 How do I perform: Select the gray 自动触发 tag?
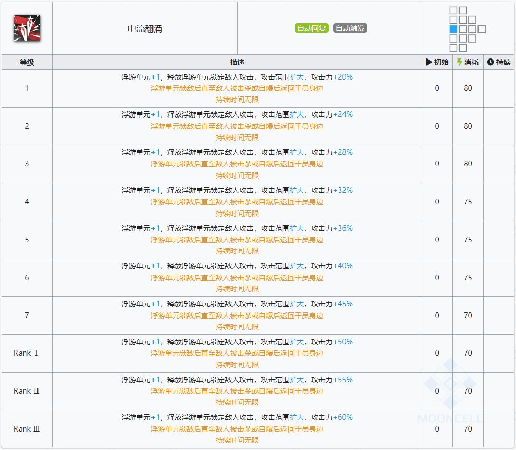(350, 28)
